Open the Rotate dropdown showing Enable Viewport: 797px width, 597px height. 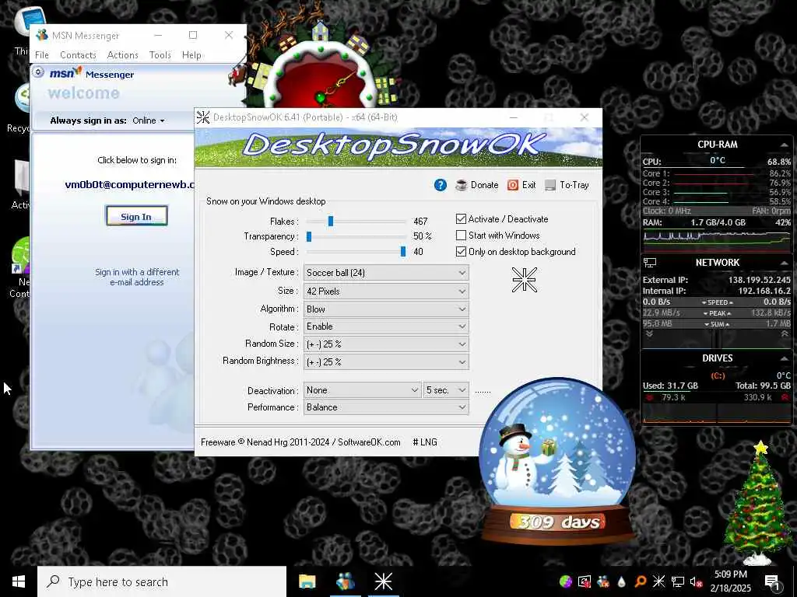386,326
